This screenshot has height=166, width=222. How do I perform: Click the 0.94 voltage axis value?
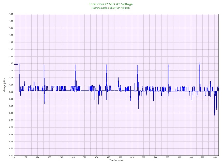click(11, 99)
